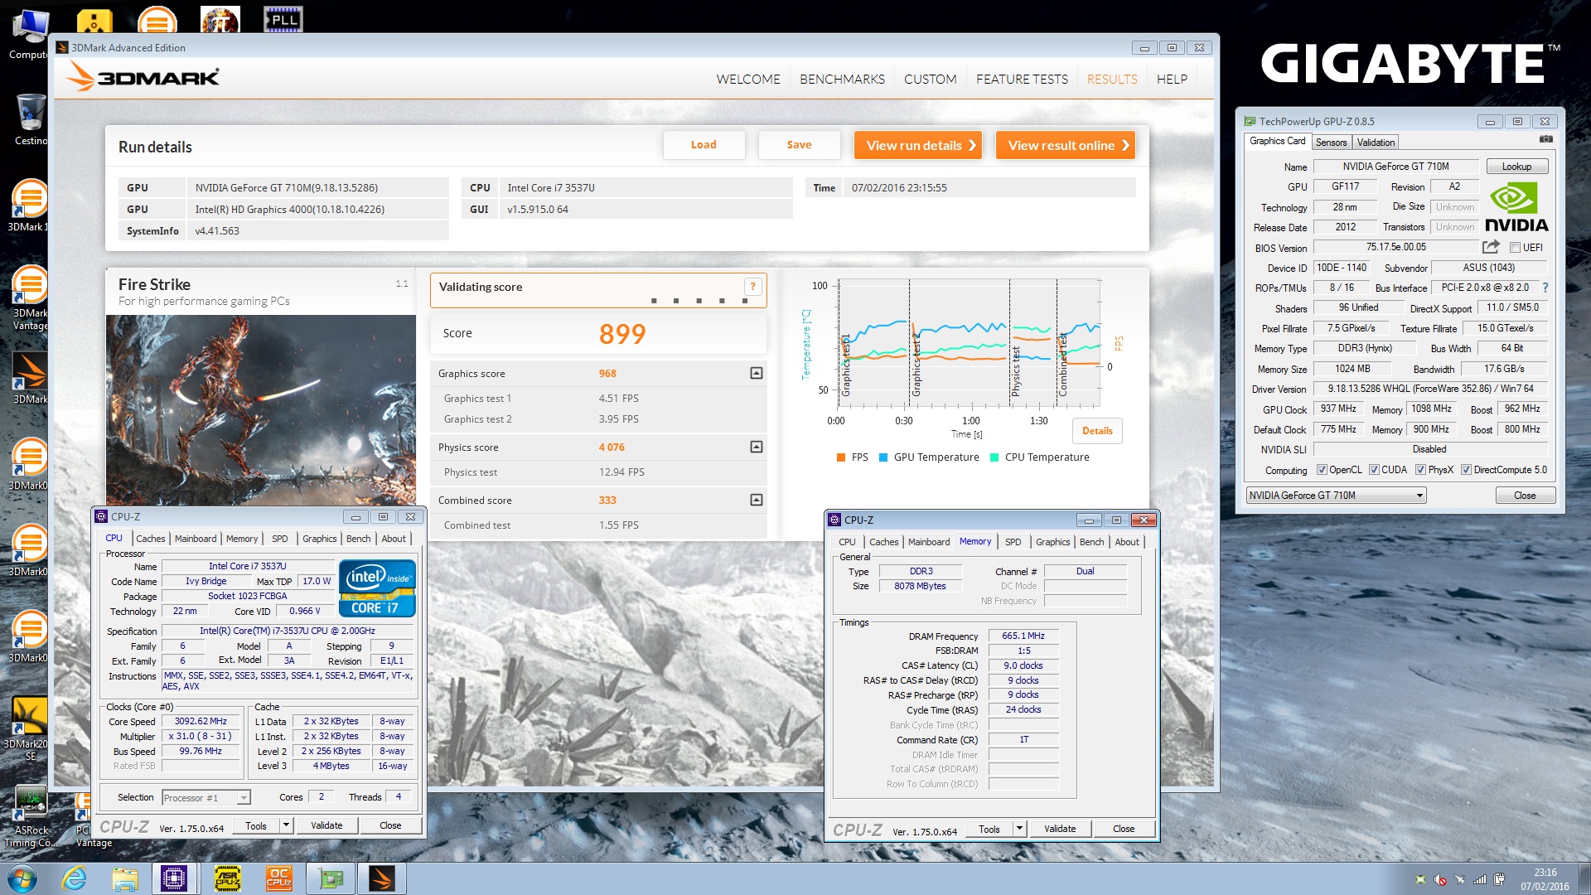This screenshot has height=895, width=1591.
Task: Click View result online button
Action: [1066, 145]
